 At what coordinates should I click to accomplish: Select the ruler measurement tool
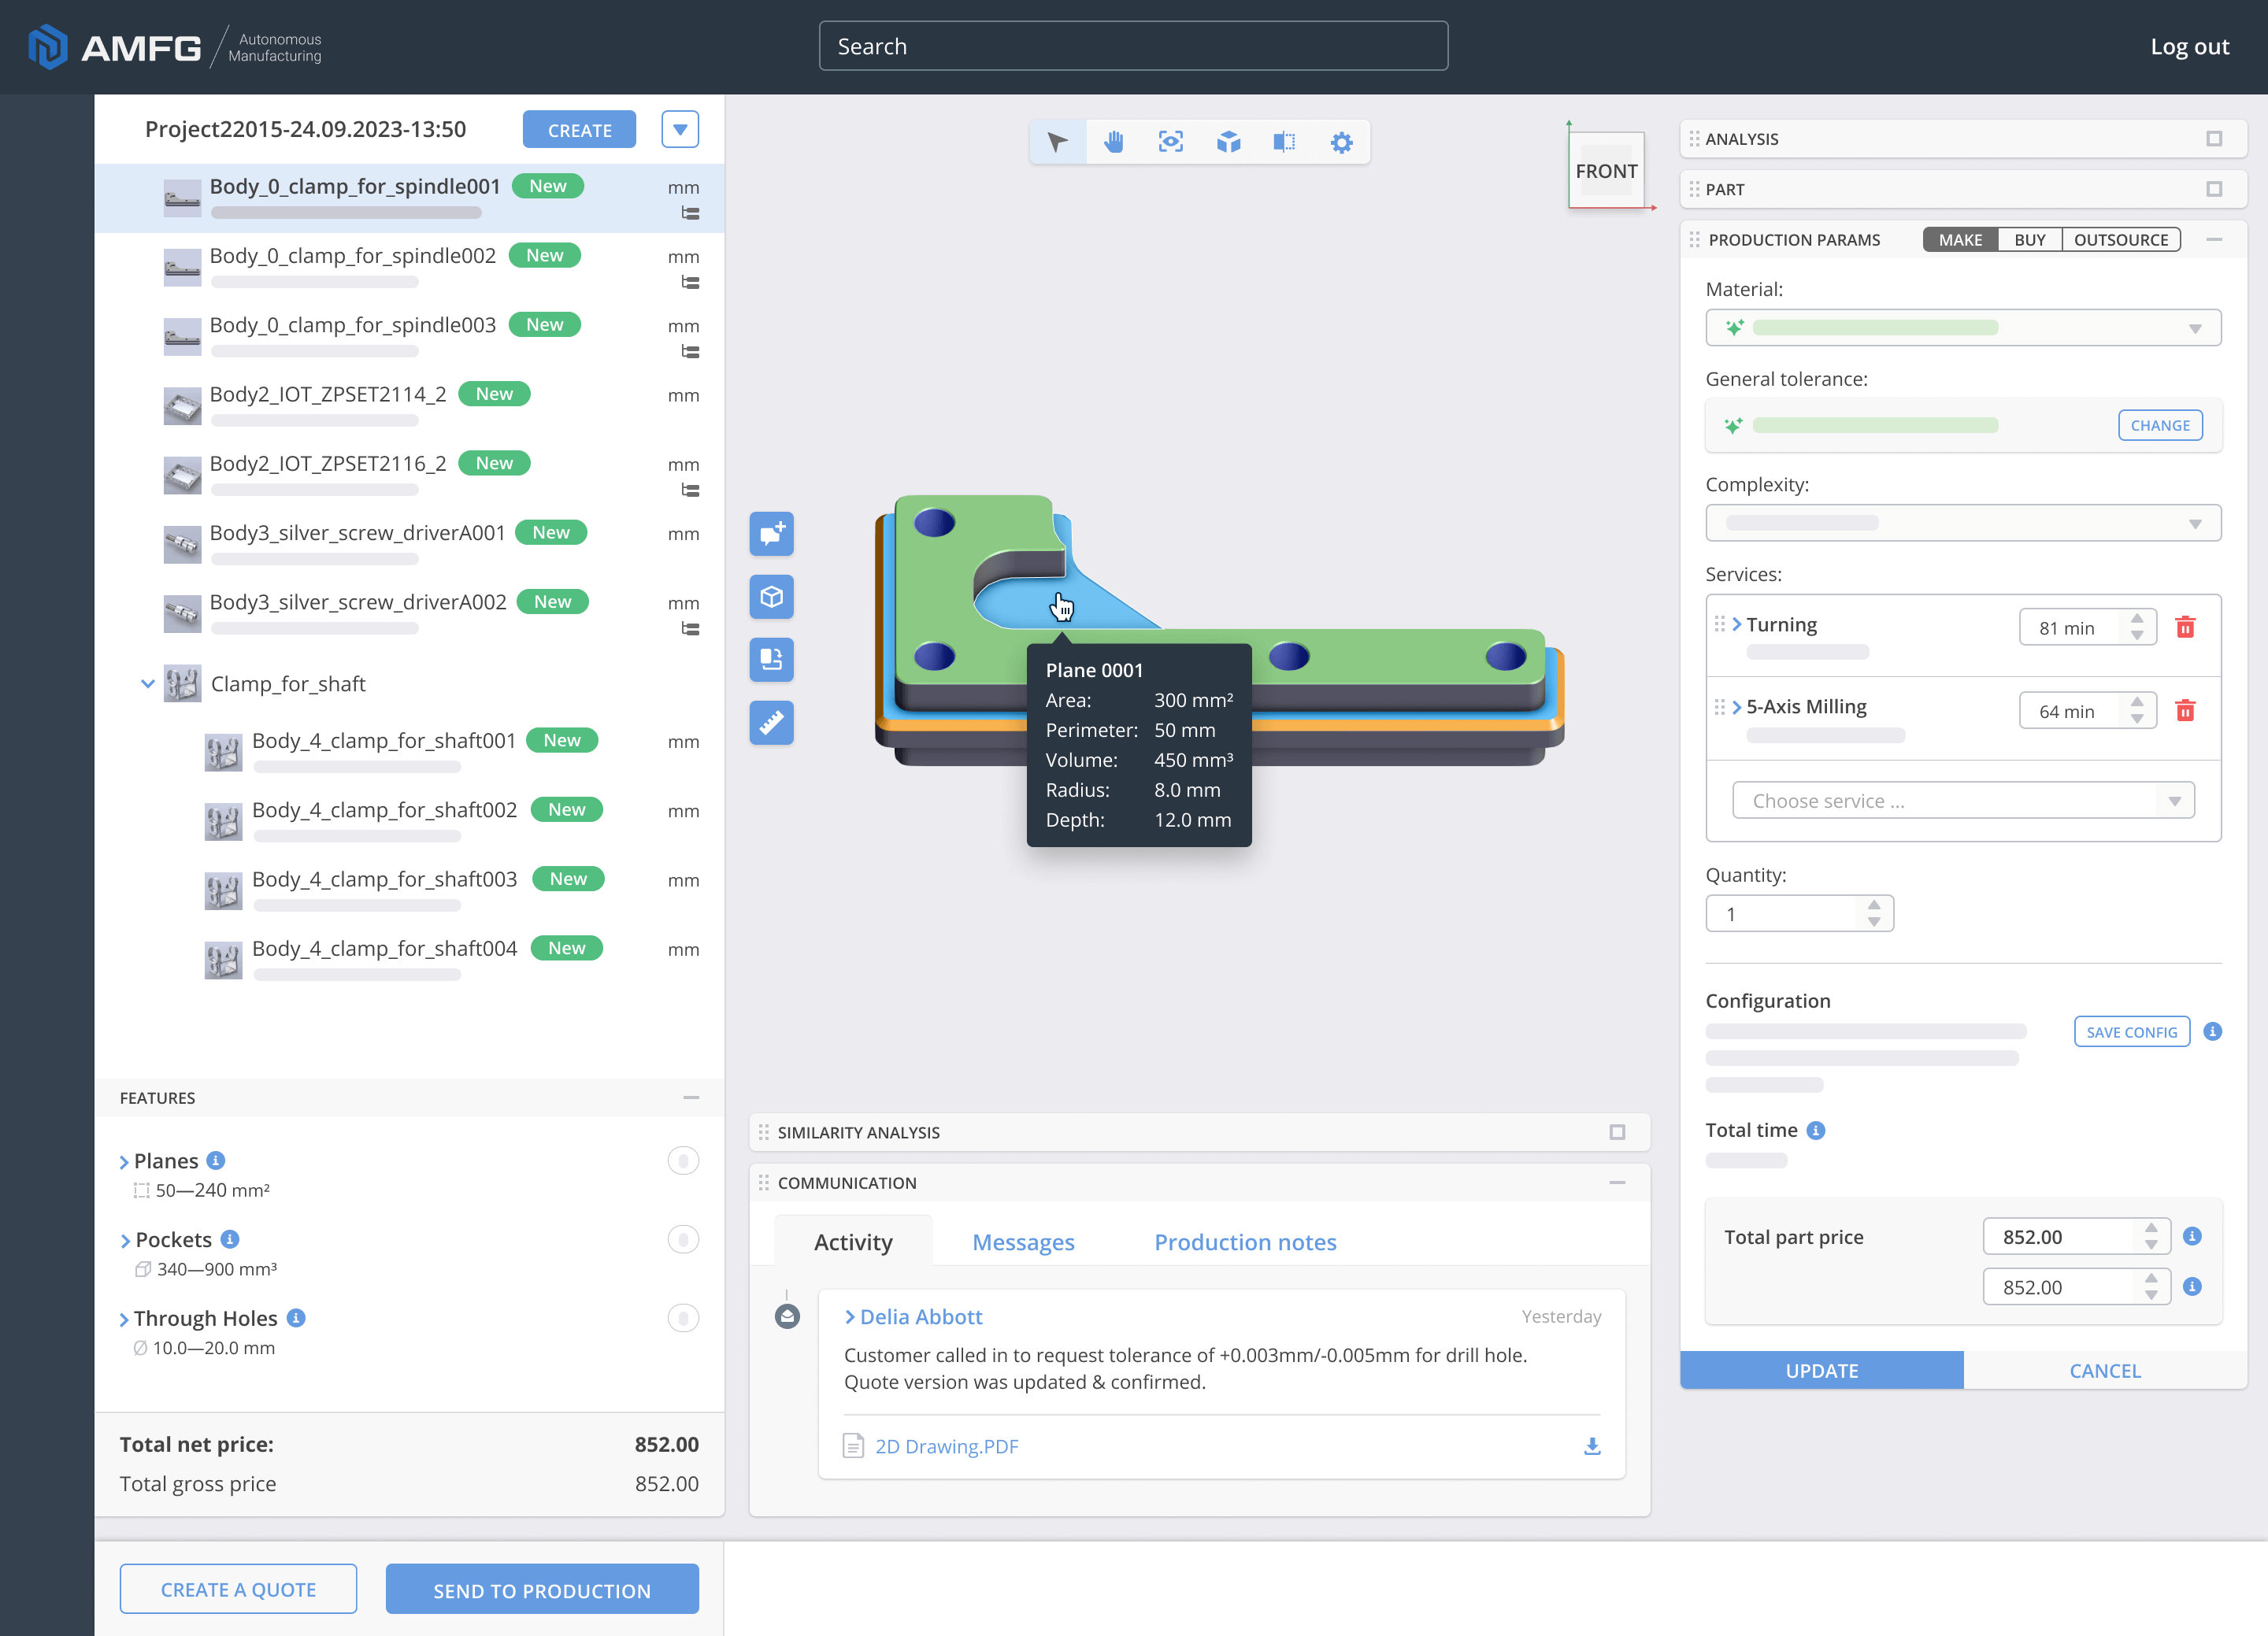(771, 722)
